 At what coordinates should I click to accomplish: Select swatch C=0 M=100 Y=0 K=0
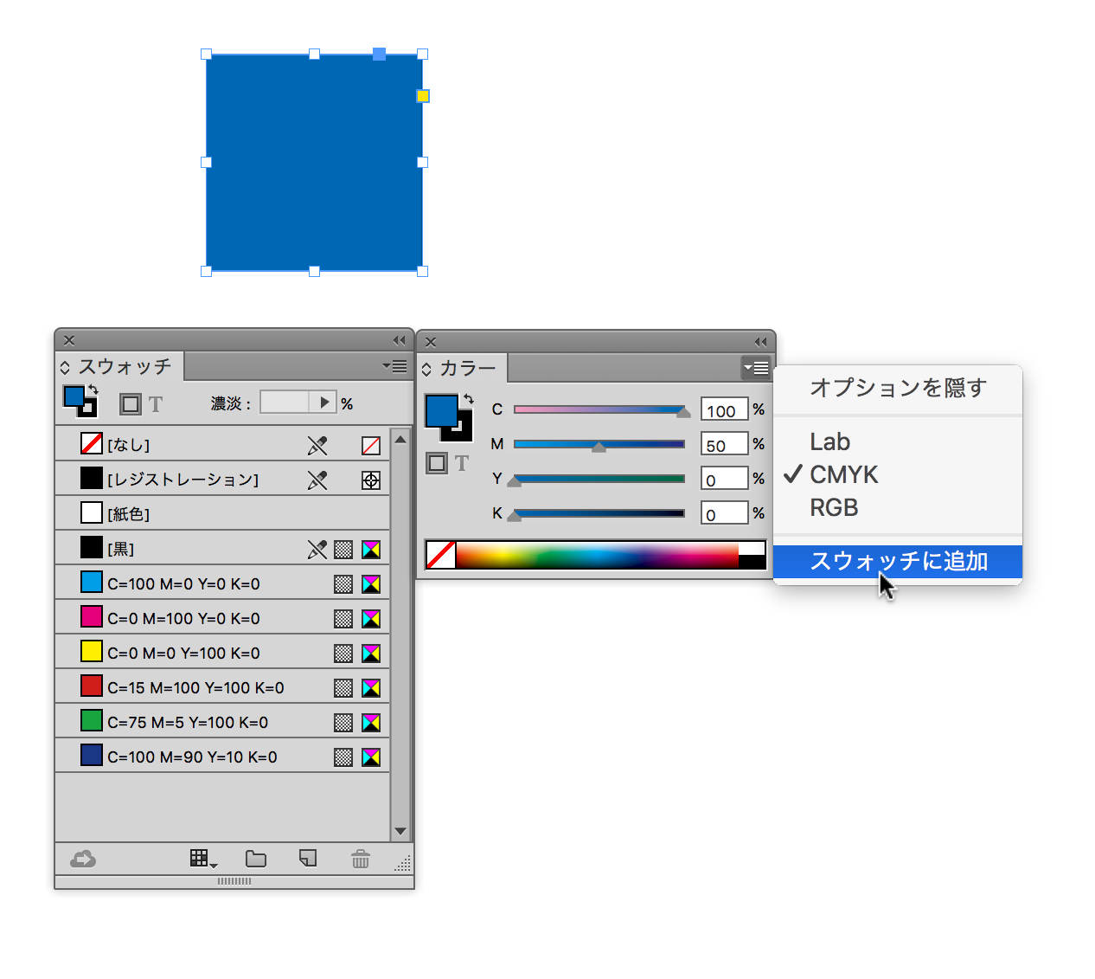(x=222, y=617)
